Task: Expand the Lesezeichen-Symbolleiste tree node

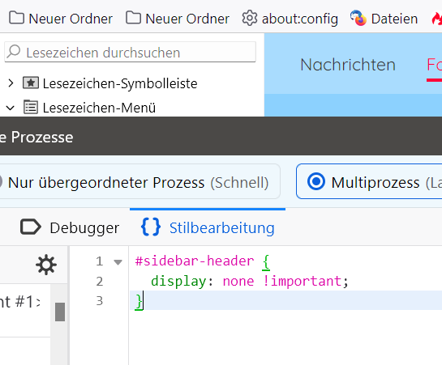Action: click(x=11, y=83)
